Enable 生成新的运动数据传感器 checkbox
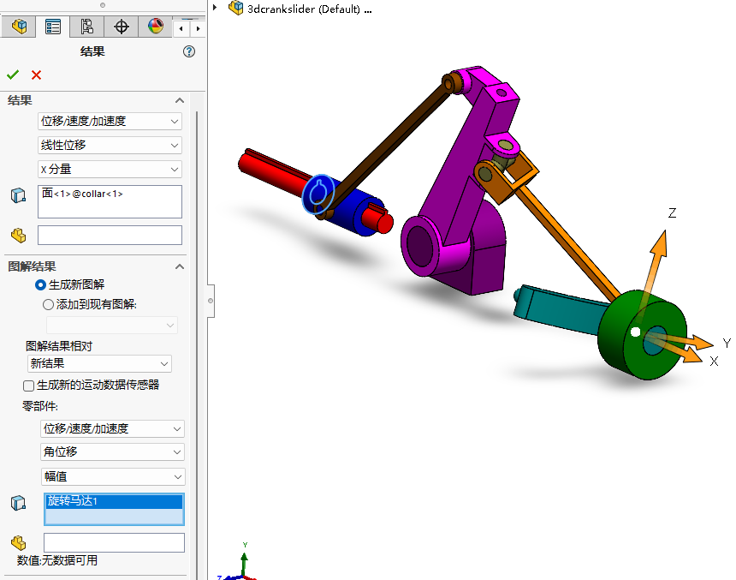 coord(29,386)
